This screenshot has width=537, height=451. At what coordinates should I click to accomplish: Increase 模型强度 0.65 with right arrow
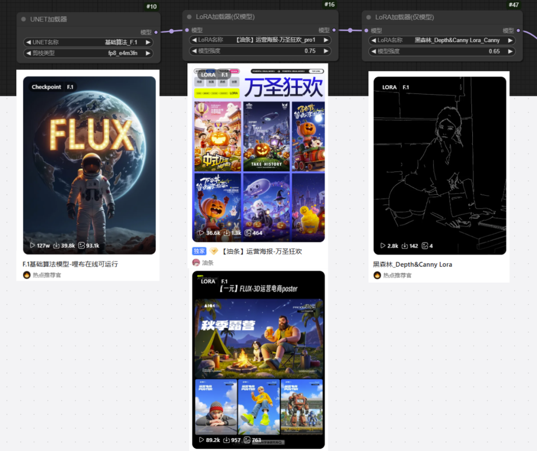(510, 51)
